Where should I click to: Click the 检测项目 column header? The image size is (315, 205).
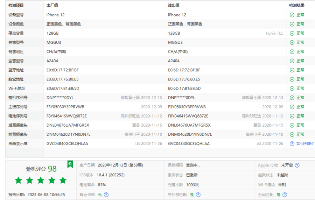[16, 6]
